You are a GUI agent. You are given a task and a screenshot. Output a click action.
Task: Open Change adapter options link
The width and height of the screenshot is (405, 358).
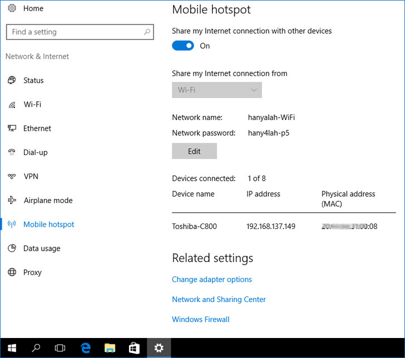(x=212, y=279)
